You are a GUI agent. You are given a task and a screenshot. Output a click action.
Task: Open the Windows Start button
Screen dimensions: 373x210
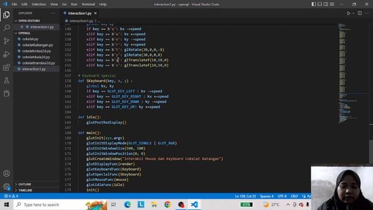6,205
